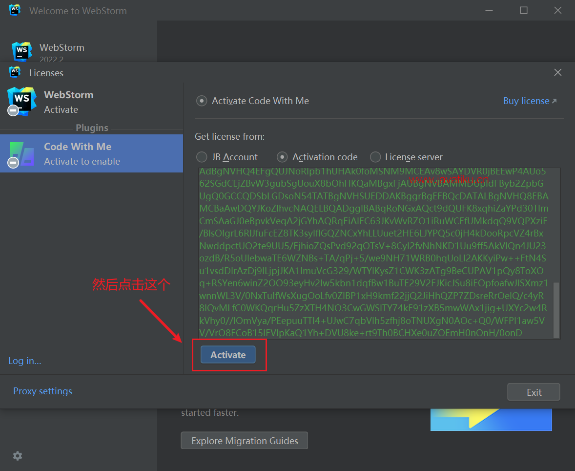Click the banner image in Welcome window
Image resolution: width=575 pixels, height=471 pixels.
pyautogui.click(x=491, y=420)
